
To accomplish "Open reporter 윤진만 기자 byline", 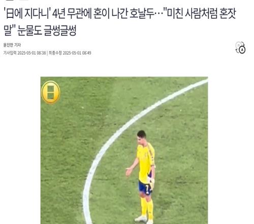I will tap(12, 45).
